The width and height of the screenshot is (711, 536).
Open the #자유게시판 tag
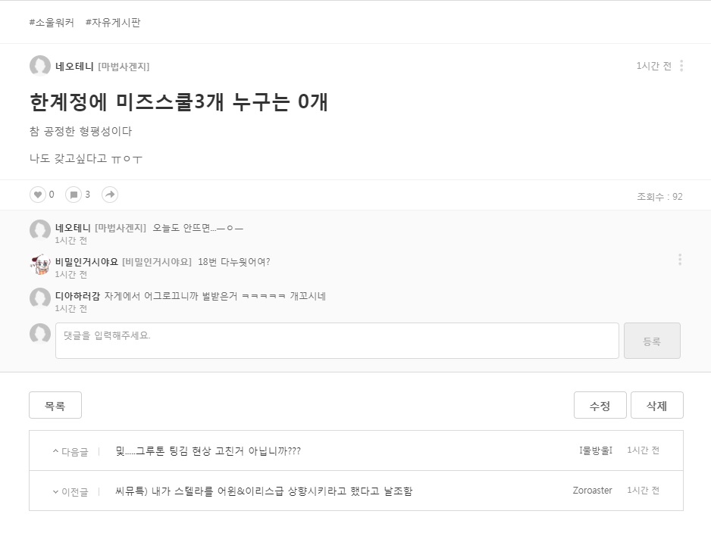pyautogui.click(x=113, y=23)
